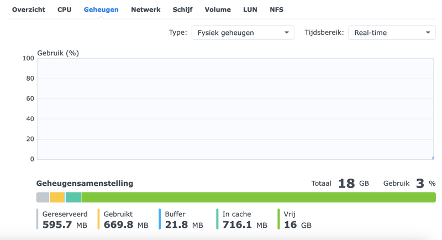Select the Geheugen tab
The width and height of the screenshot is (442, 240).
click(x=101, y=9)
